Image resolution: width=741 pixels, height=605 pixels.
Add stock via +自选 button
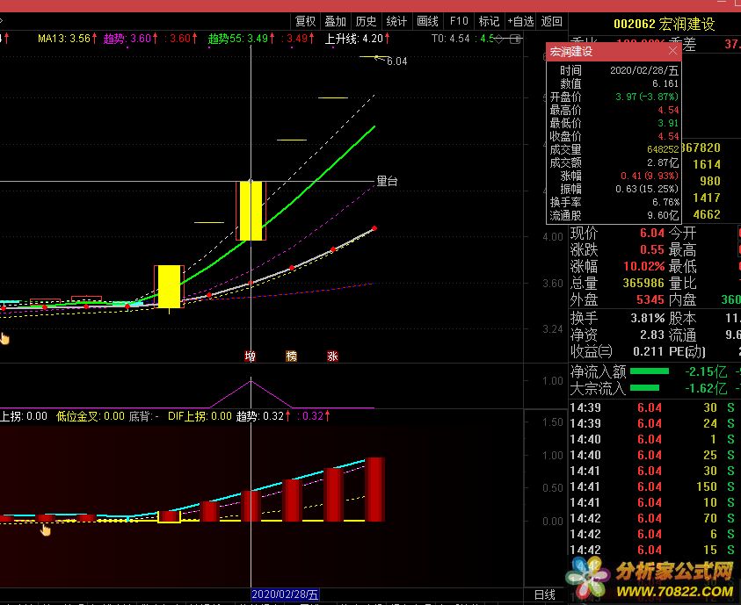[x=520, y=22]
